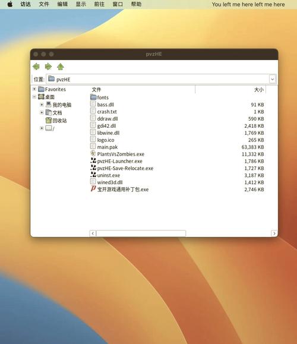Click the menu bar song title text
The width and height of the screenshot is (297, 344).
click(x=248, y=4)
